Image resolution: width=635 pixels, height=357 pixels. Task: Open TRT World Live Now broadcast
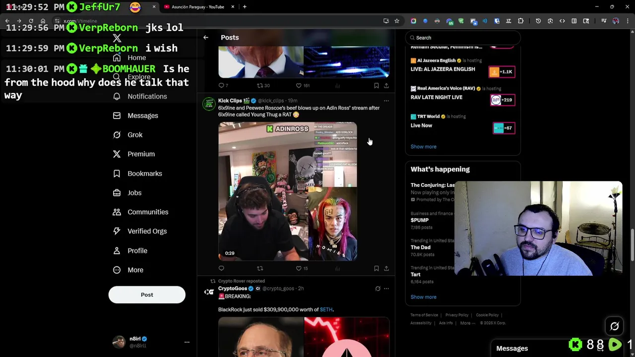pos(421,125)
